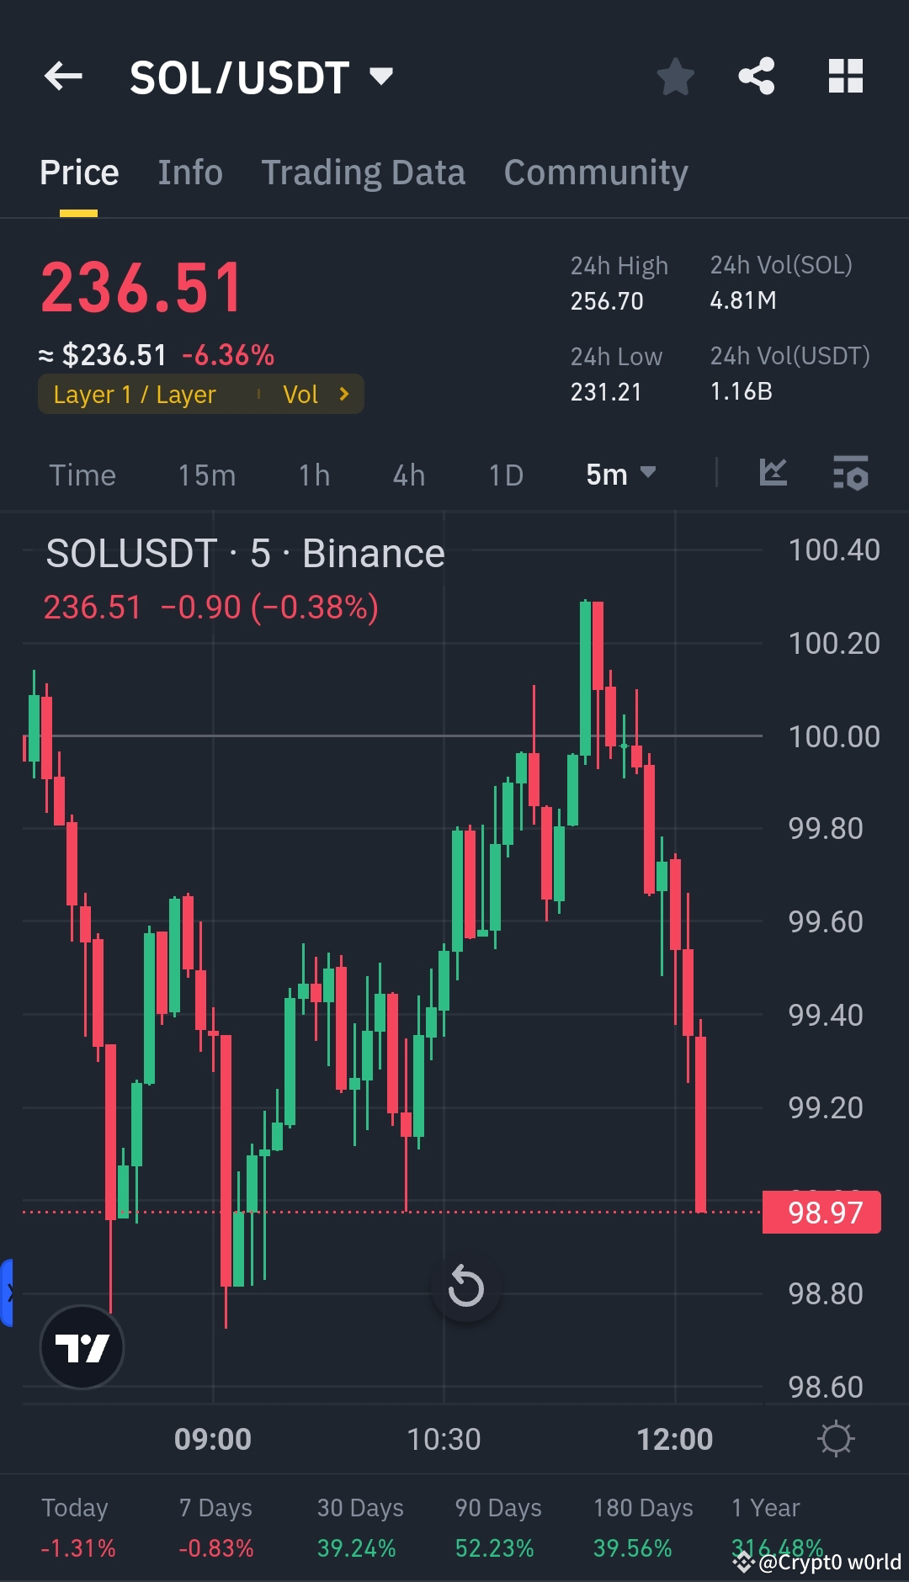909x1582 pixels.
Task: Open the grid layout icon top right
Action: click(x=844, y=77)
